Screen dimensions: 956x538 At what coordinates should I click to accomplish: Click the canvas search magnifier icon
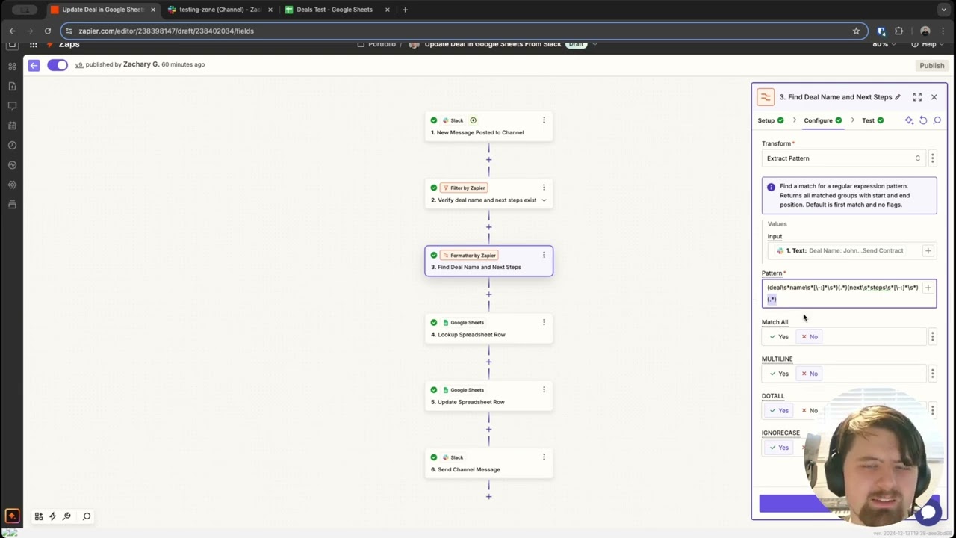point(87,516)
